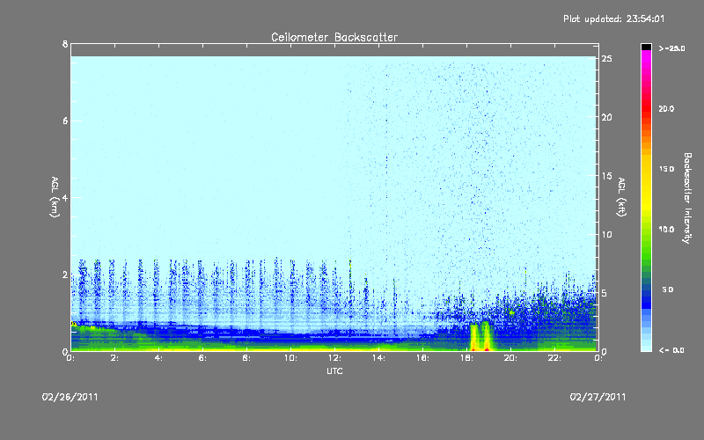Click the "12:" hour tick on UTC axis
The width and height of the screenshot is (704, 440).
coord(334,358)
